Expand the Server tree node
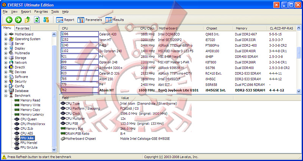 tap(6, 44)
